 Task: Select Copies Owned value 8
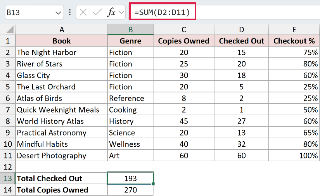(184, 98)
